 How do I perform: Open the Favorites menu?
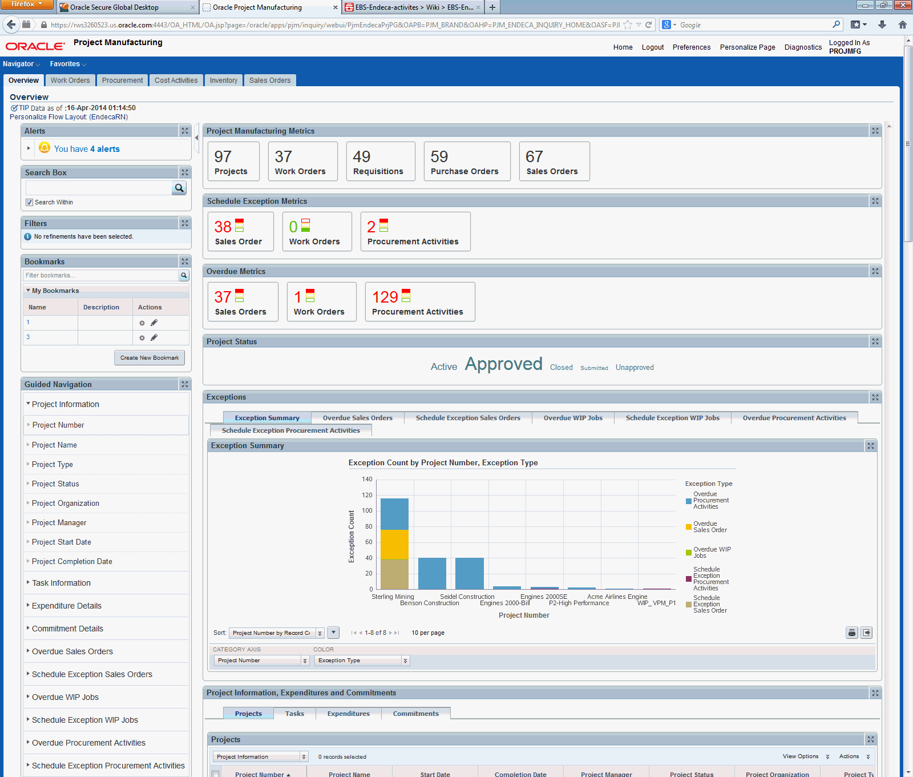point(68,64)
